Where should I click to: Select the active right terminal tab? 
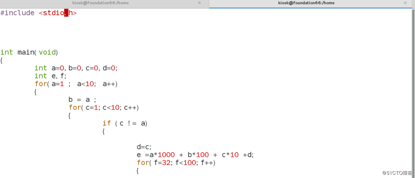(x=306, y=3)
